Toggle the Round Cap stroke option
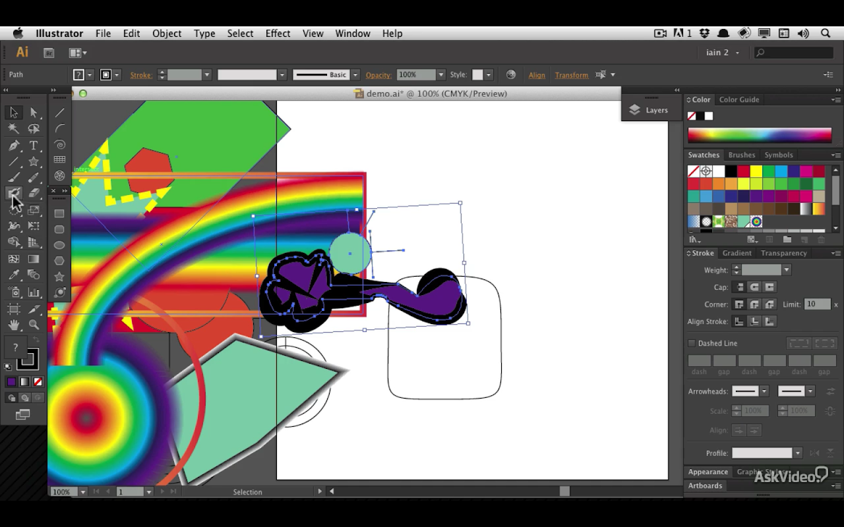 point(754,287)
